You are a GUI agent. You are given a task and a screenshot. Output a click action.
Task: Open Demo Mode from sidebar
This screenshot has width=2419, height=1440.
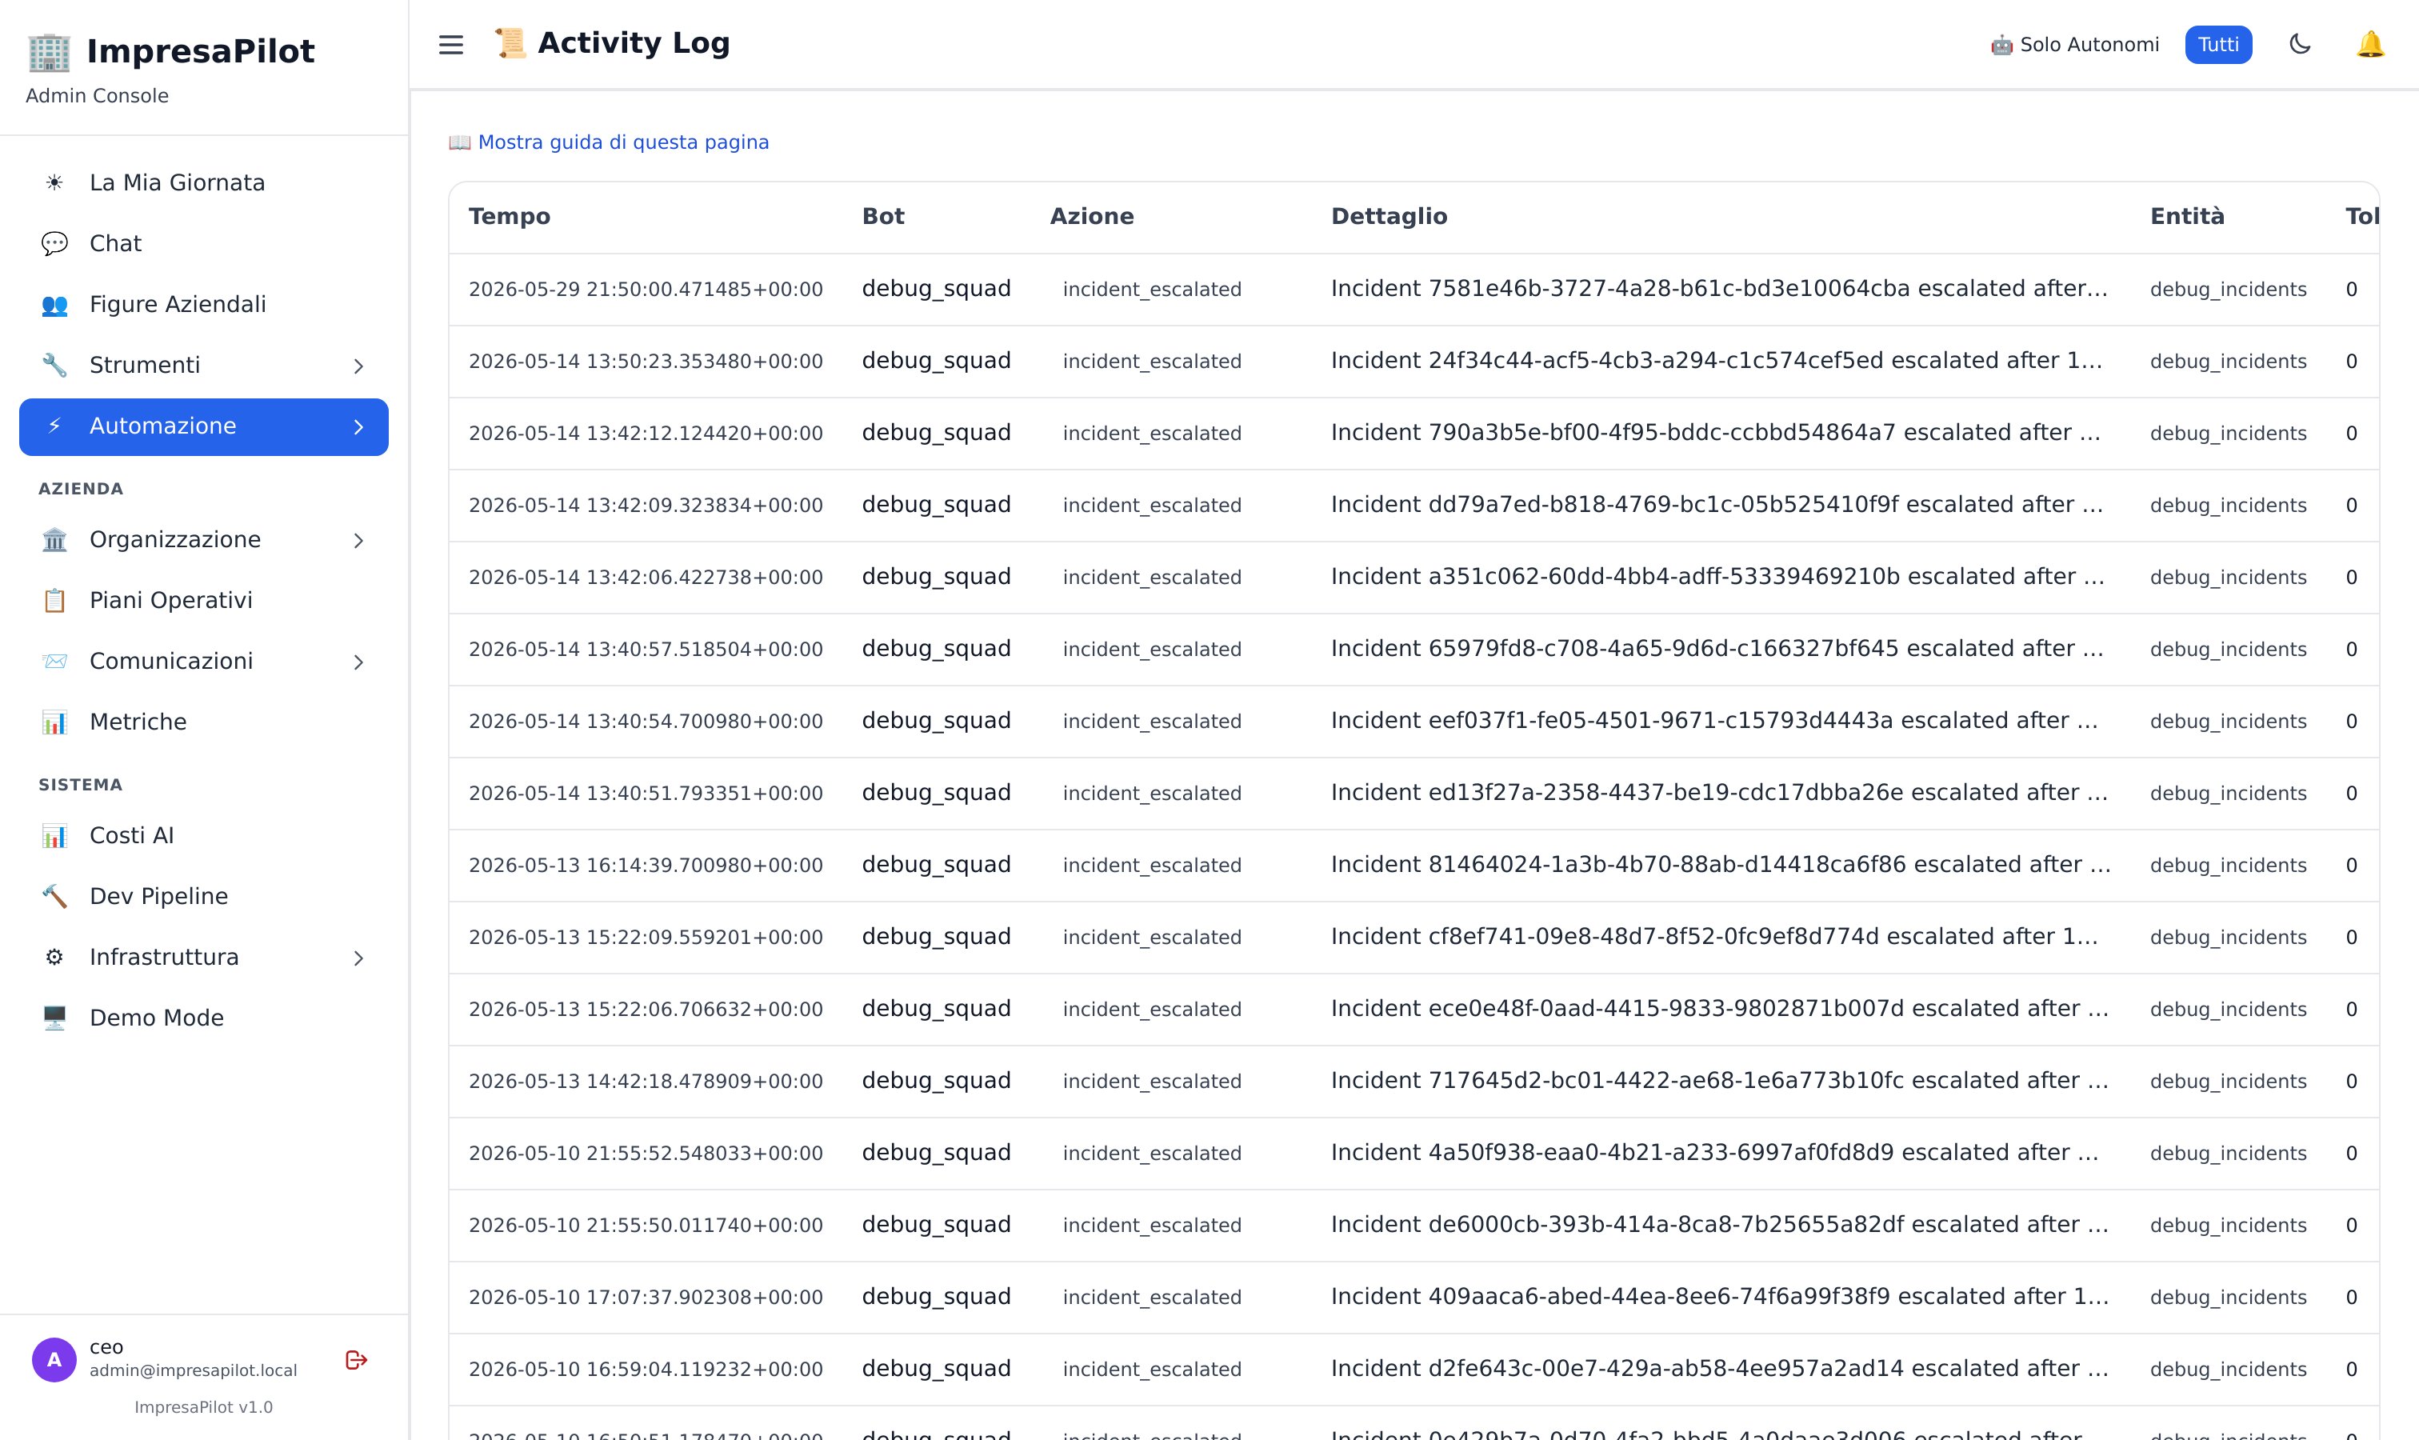(x=204, y=1018)
